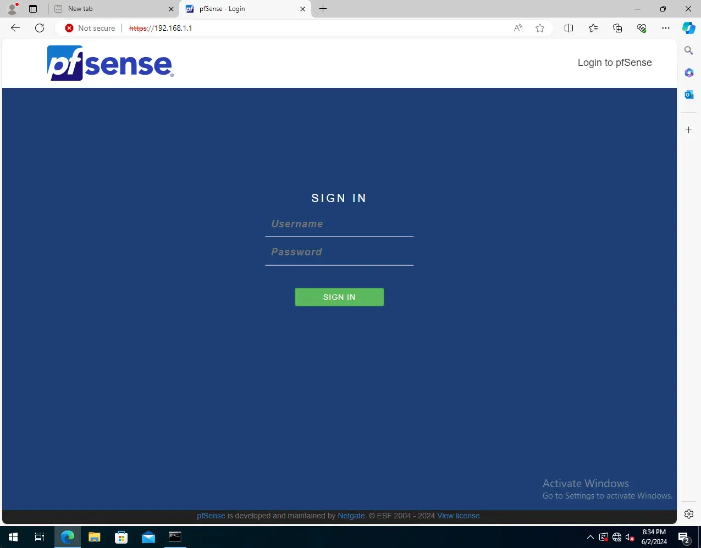Add a sidebar app with plus icon
The image size is (701, 548).
(x=689, y=130)
